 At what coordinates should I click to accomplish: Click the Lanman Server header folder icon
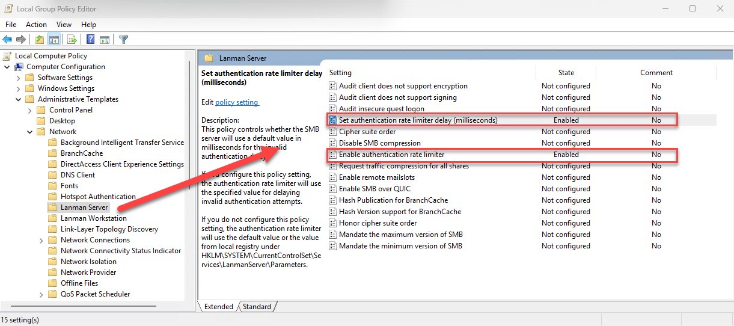coord(209,58)
